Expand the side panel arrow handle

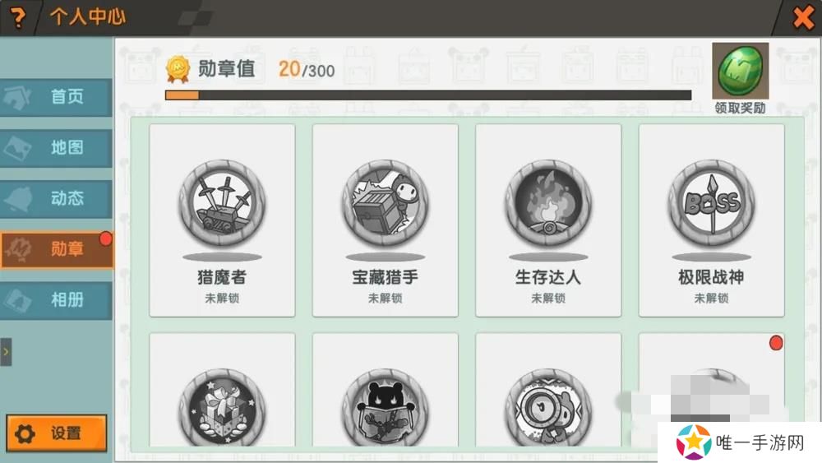pyautogui.click(x=6, y=352)
